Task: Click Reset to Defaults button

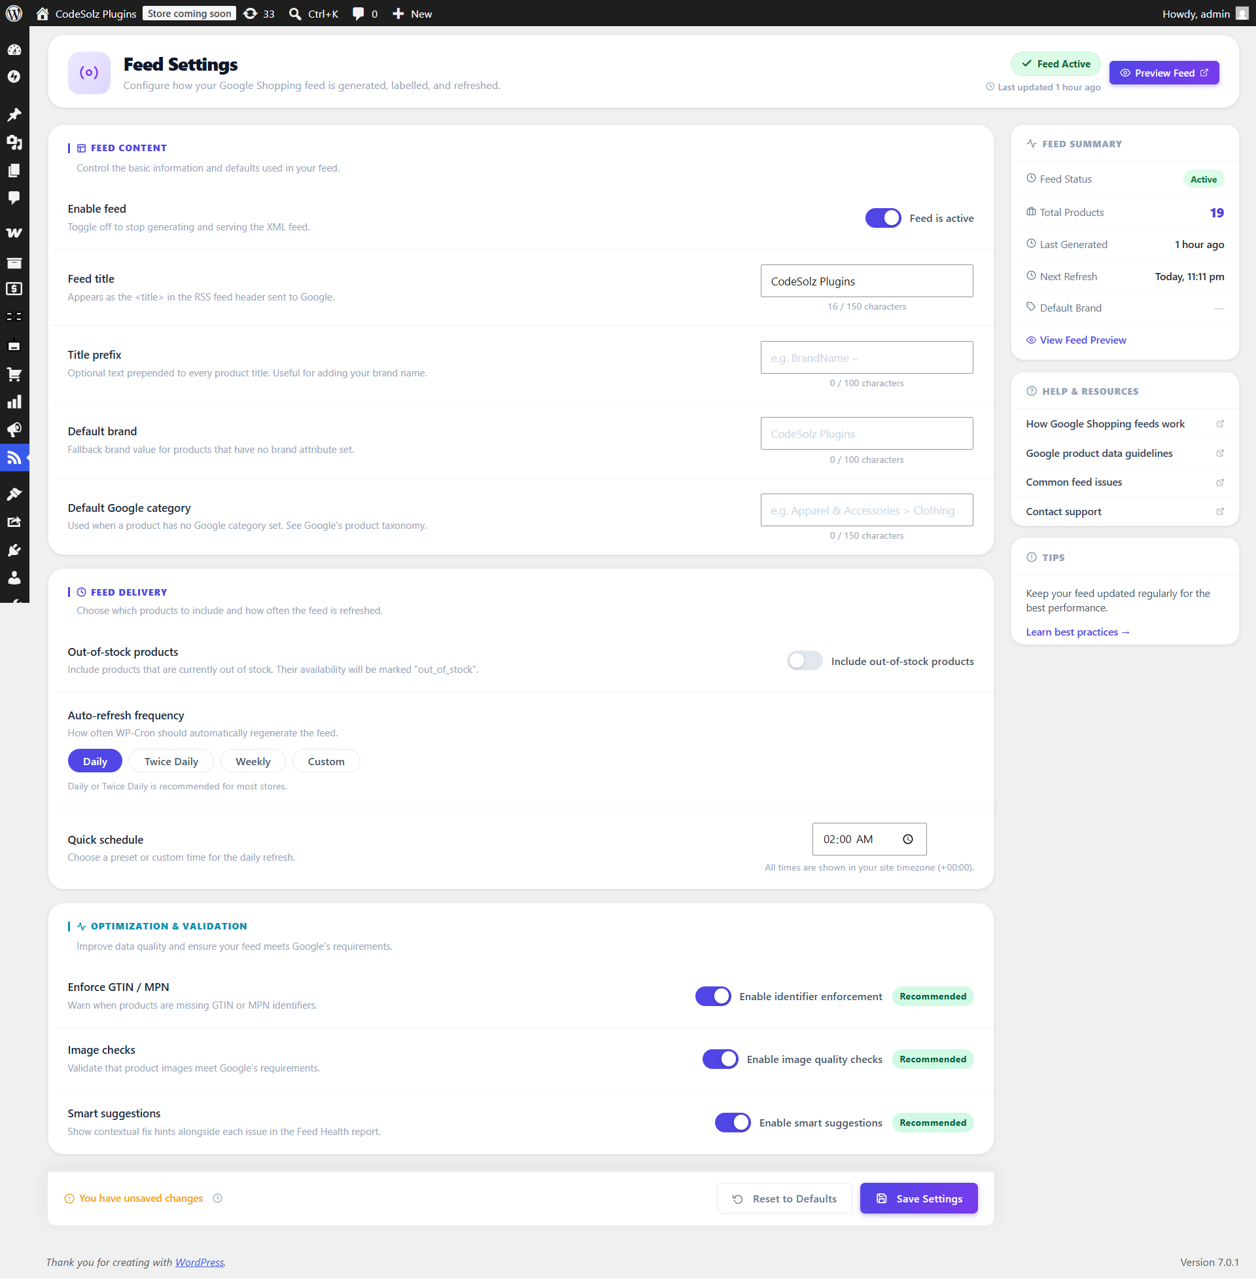Action: (784, 1198)
